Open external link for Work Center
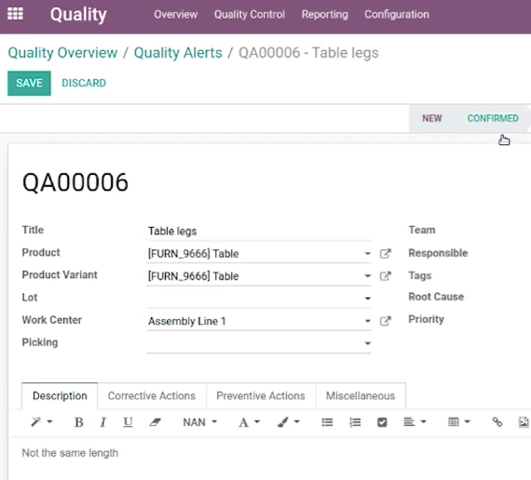This screenshot has width=531, height=480. tap(386, 321)
